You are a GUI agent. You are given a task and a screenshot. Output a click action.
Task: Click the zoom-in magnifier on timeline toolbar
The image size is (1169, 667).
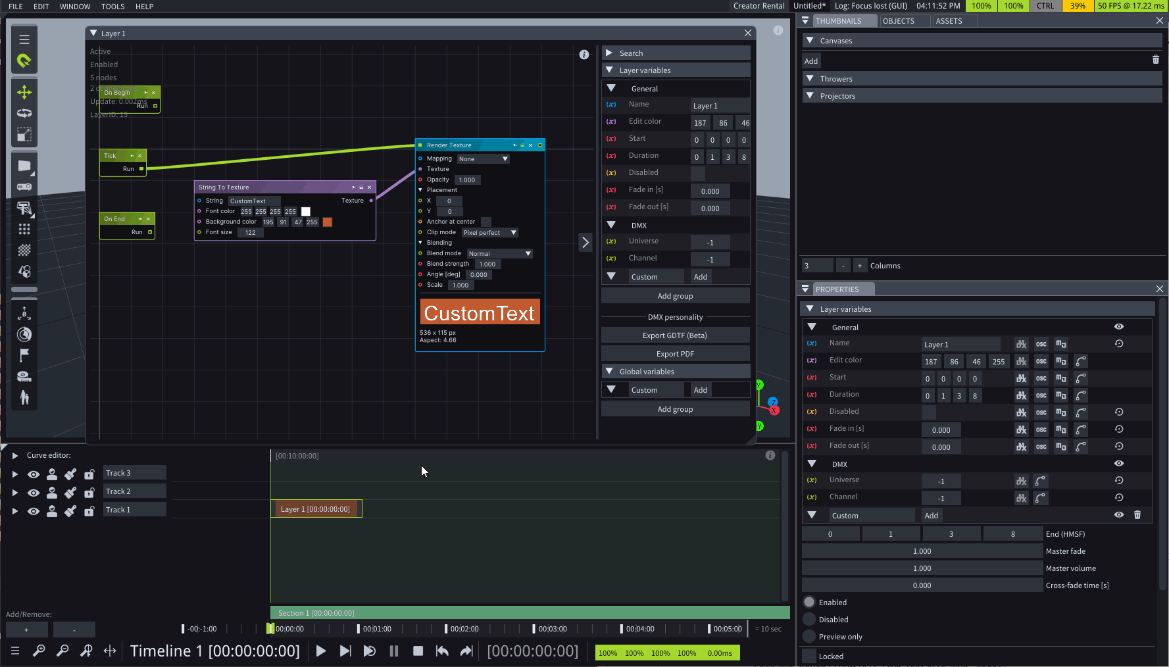[x=39, y=651]
